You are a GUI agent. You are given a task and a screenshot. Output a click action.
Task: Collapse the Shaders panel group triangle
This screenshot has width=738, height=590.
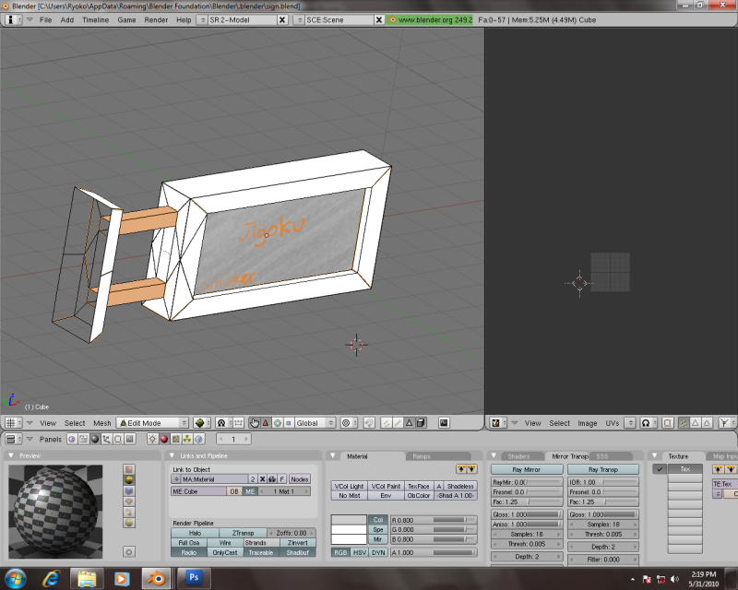pos(494,456)
